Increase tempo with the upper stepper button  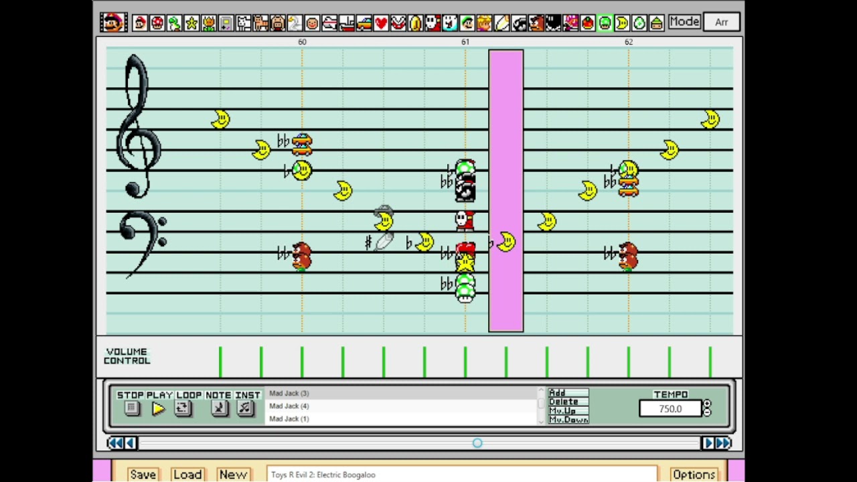pyautogui.click(x=707, y=404)
